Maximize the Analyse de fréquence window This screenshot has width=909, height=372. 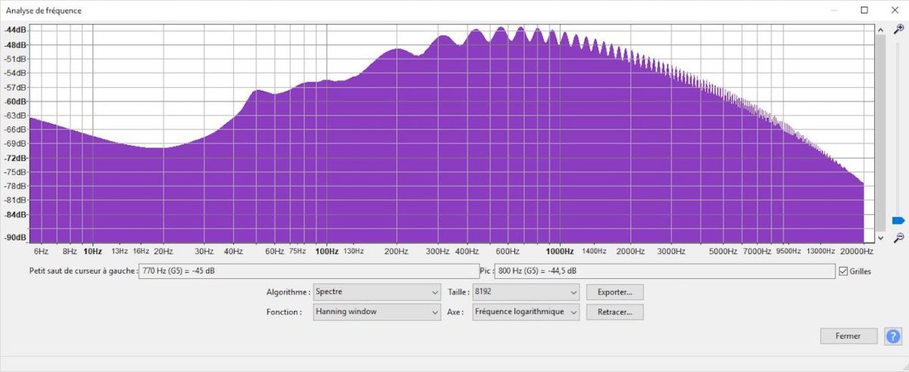[864, 11]
